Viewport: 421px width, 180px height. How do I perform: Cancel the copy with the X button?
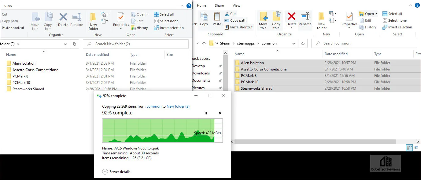point(220,113)
